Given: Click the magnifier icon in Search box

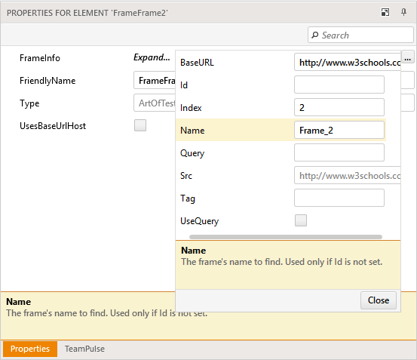Looking at the screenshot, I should coord(315,35).
